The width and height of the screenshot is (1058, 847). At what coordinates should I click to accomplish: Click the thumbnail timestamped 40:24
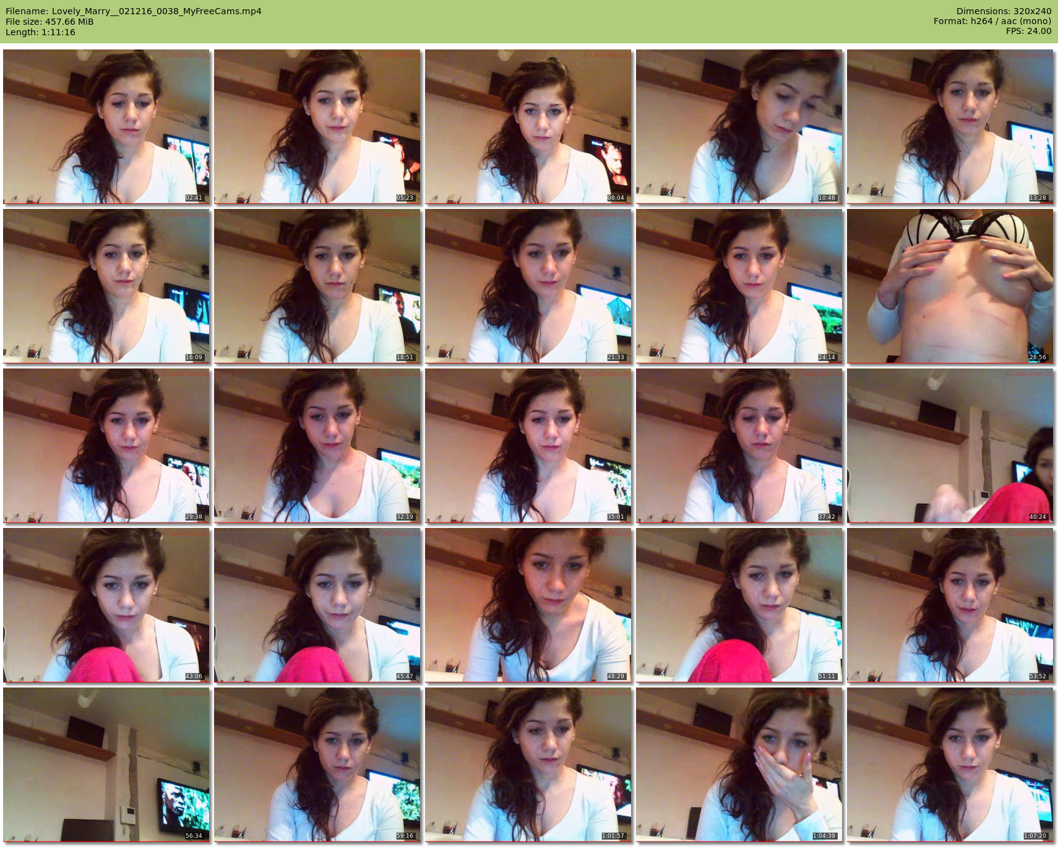coord(950,446)
